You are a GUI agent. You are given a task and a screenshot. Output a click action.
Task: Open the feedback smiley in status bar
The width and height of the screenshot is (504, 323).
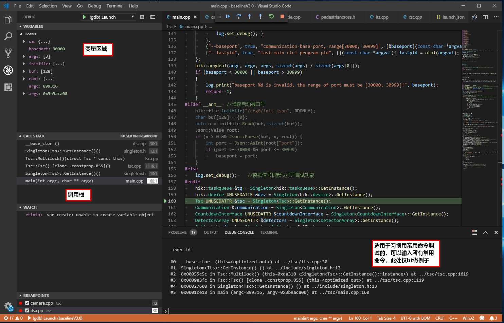[482, 318]
